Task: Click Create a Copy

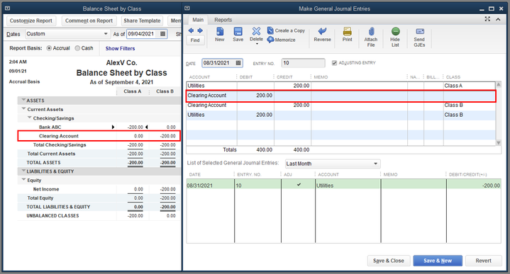Action: [x=287, y=30]
